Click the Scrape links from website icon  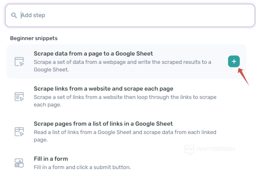(20, 96)
